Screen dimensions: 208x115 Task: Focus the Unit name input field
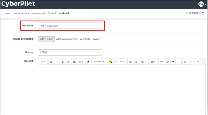[x=70, y=26]
